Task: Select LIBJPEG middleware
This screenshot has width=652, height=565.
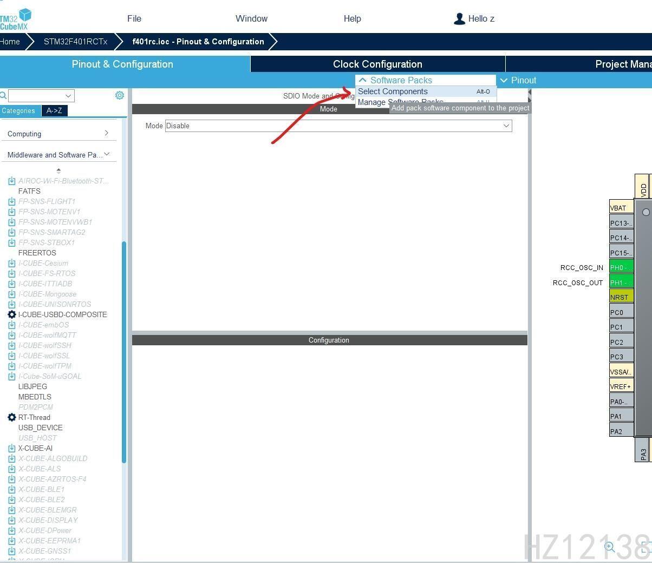Action: pos(32,386)
